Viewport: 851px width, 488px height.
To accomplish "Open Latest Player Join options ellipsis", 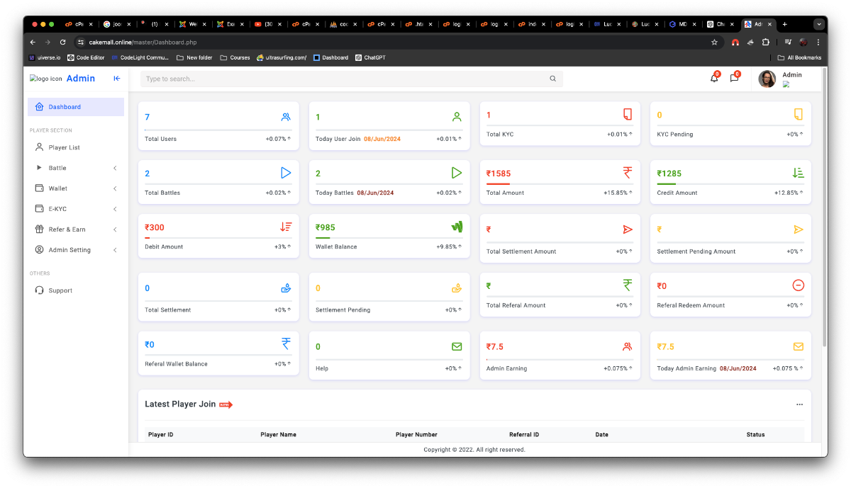I will 799,404.
